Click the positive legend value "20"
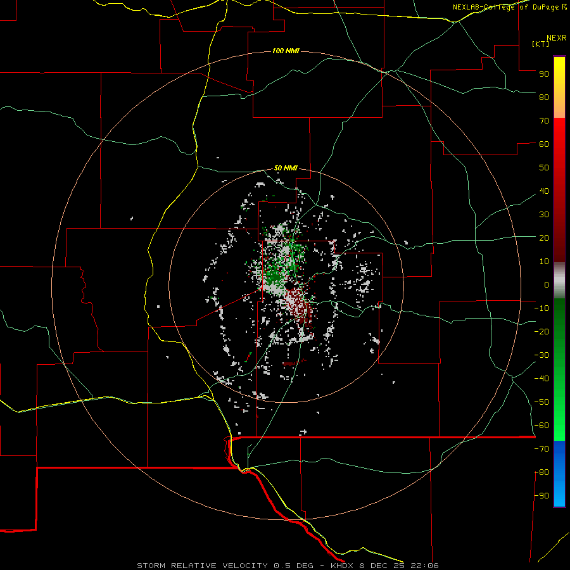 [x=544, y=237]
